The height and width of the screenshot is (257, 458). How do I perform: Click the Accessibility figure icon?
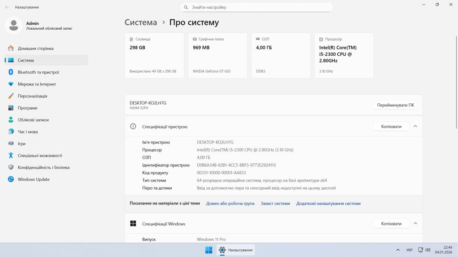(11, 155)
